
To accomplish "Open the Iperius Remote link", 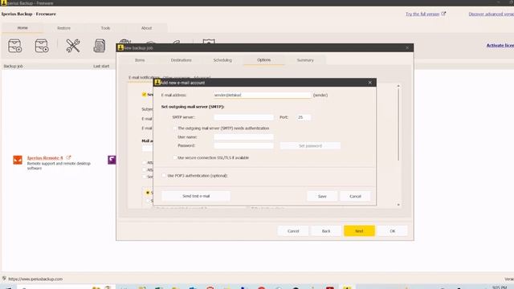I will [45, 158].
